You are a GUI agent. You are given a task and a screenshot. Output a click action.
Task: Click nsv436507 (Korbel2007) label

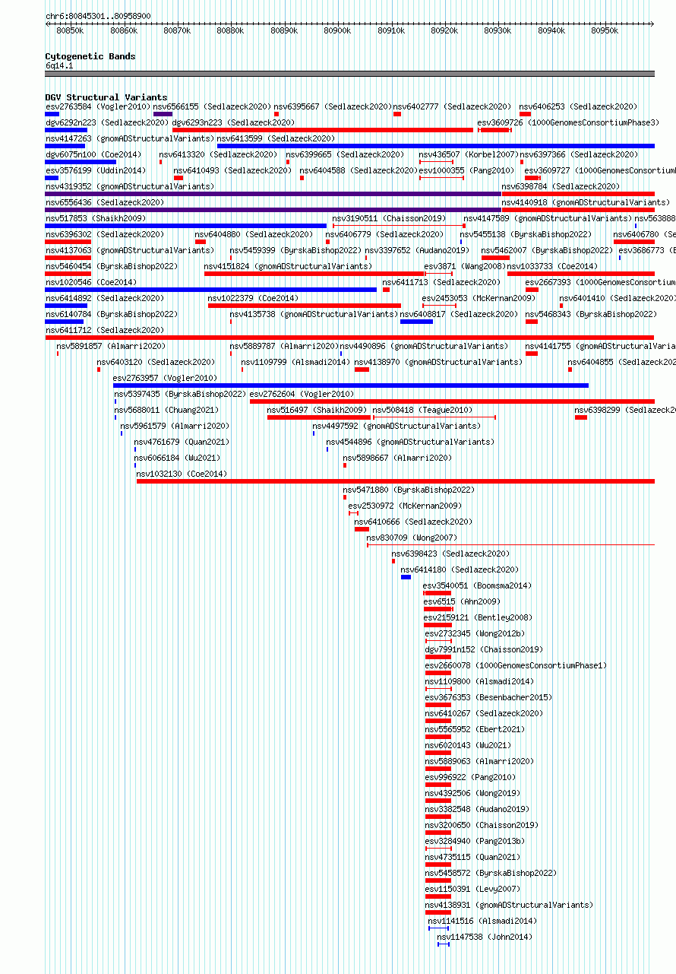click(x=468, y=154)
